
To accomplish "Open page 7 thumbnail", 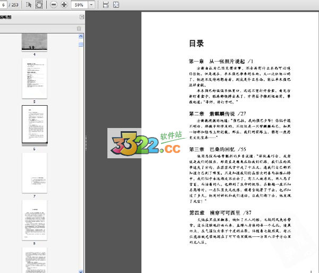I will pos(35,173).
